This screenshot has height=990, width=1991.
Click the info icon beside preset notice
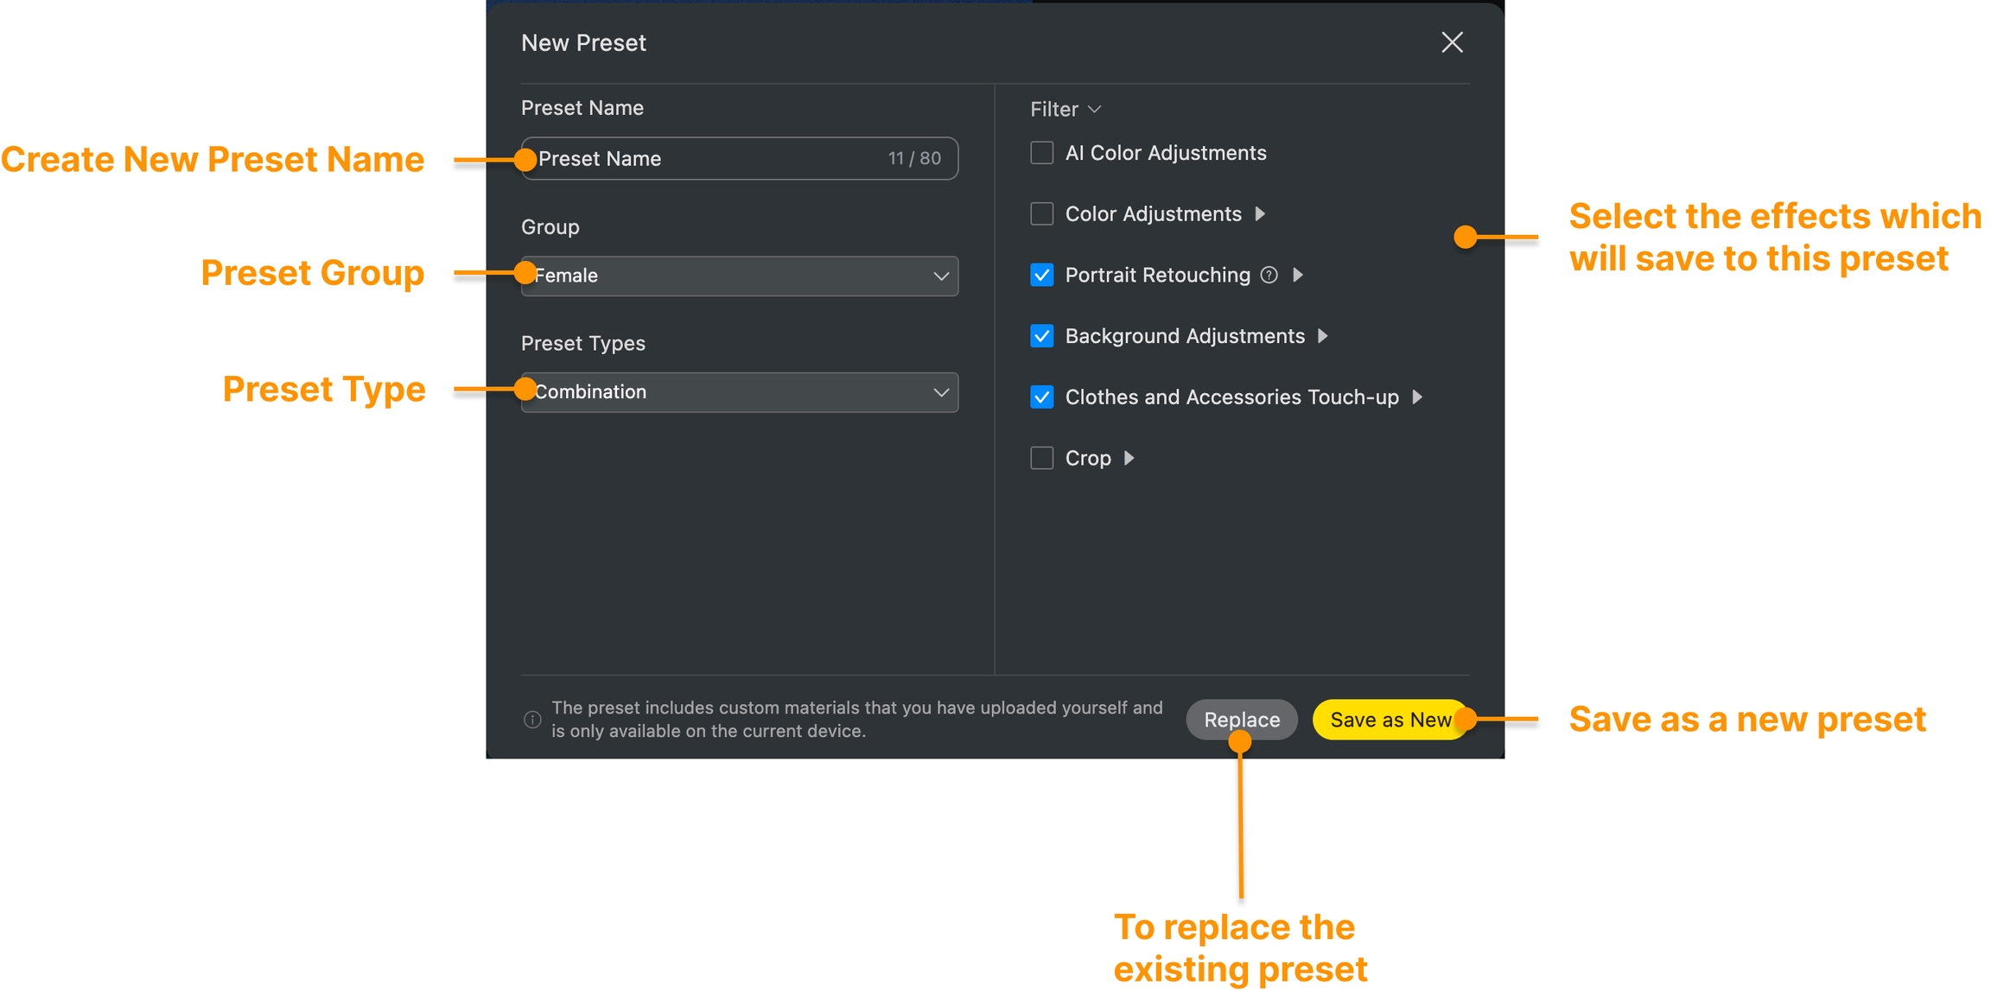click(x=532, y=720)
